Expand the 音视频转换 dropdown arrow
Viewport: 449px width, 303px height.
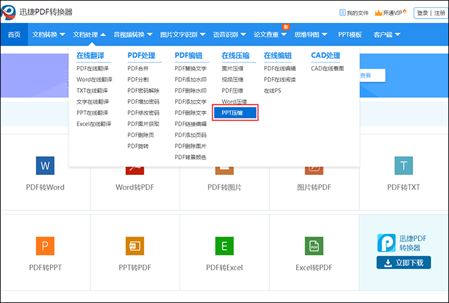(x=149, y=35)
